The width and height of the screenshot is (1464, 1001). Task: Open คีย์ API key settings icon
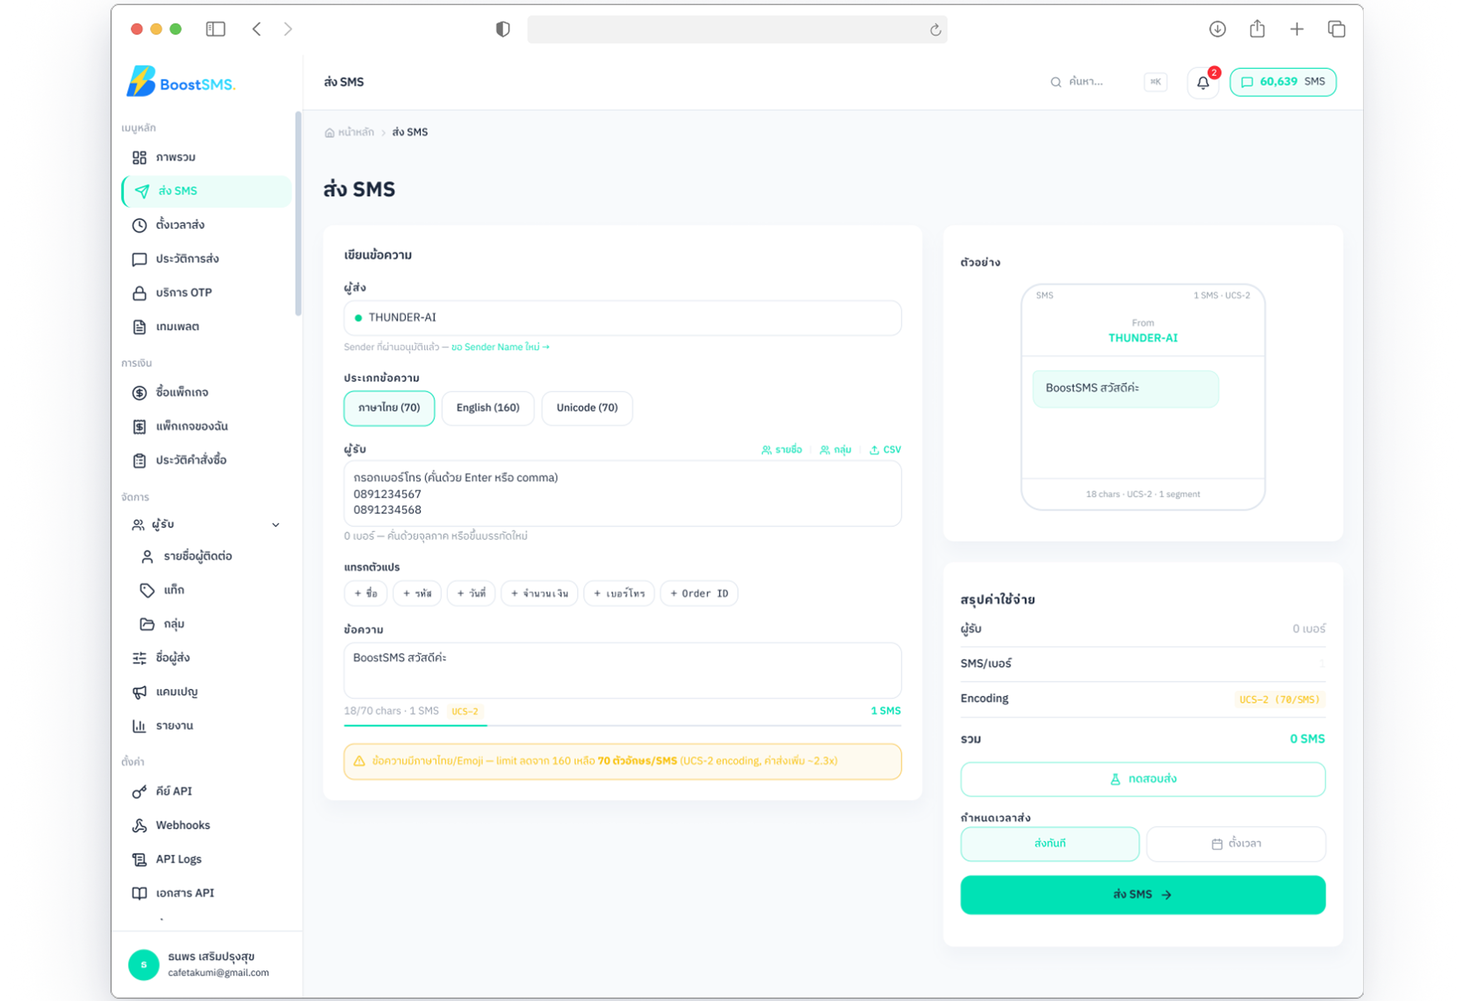click(140, 791)
